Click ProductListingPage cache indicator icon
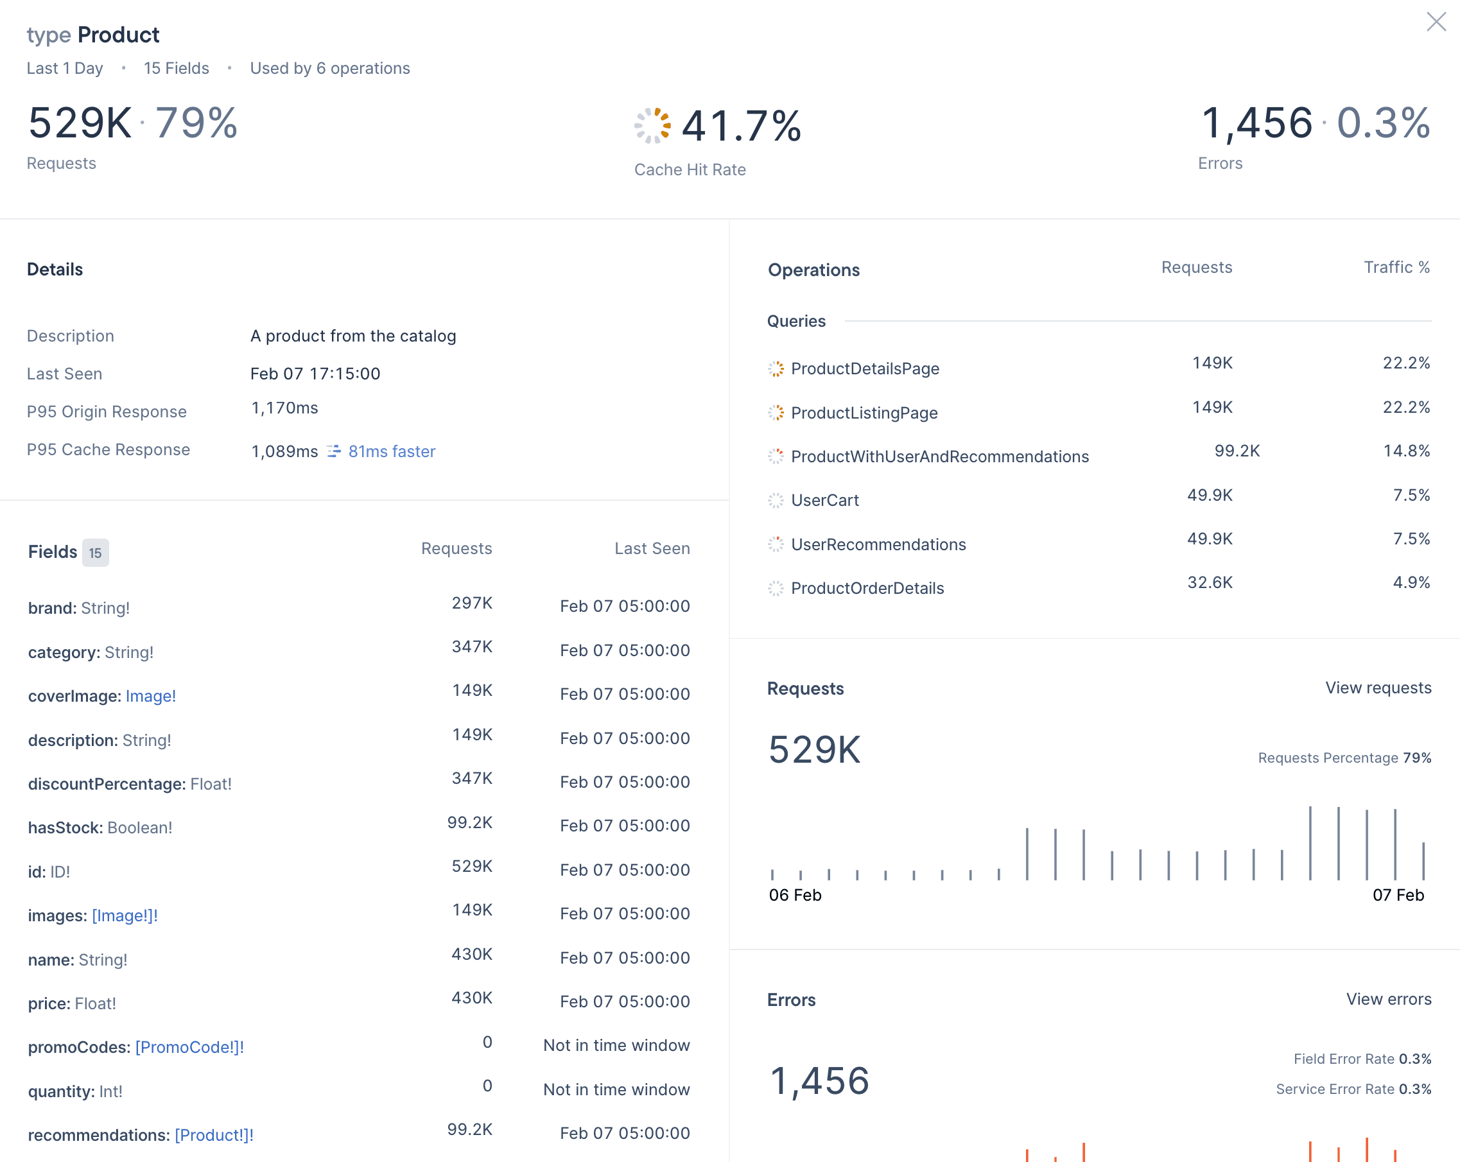Screen dimensions: 1460x1162 click(x=776, y=413)
